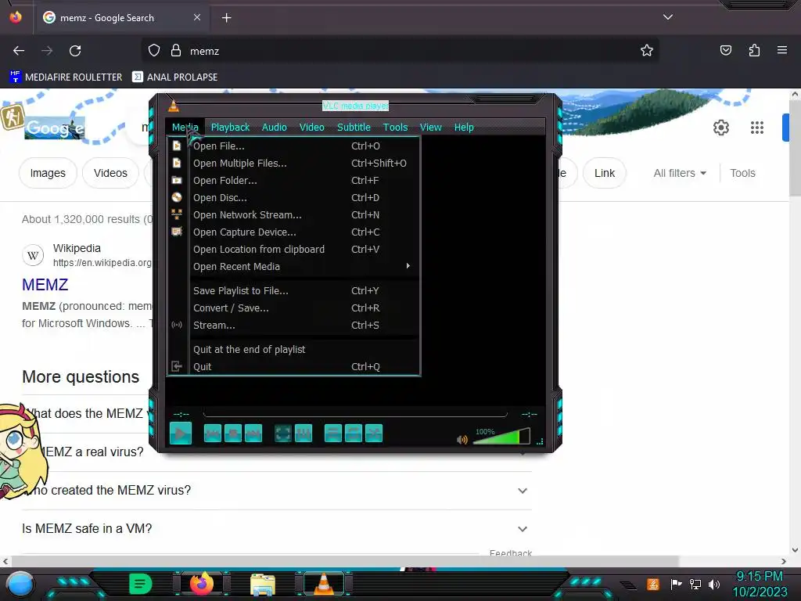The image size is (801, 601).
Task: Open Google apps grid
Action: tap(756, 128)
